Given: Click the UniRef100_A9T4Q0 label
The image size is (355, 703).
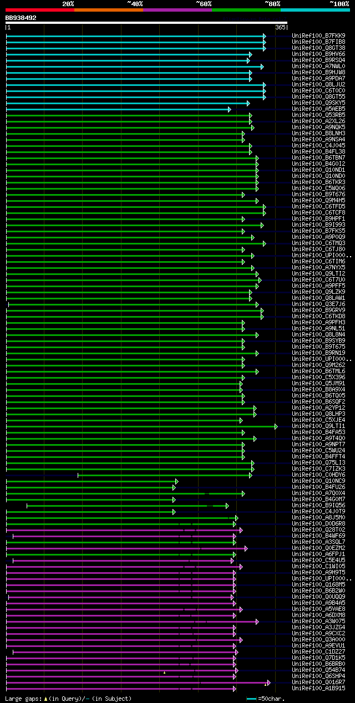Looking at the screenshot, I should point(318,439).
